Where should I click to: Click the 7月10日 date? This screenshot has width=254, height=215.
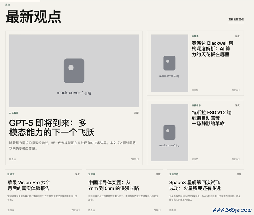[76, 210]
